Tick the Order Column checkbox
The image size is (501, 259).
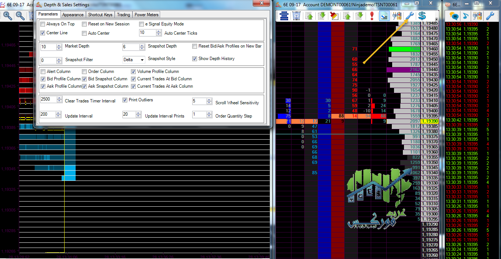(84, 71)
